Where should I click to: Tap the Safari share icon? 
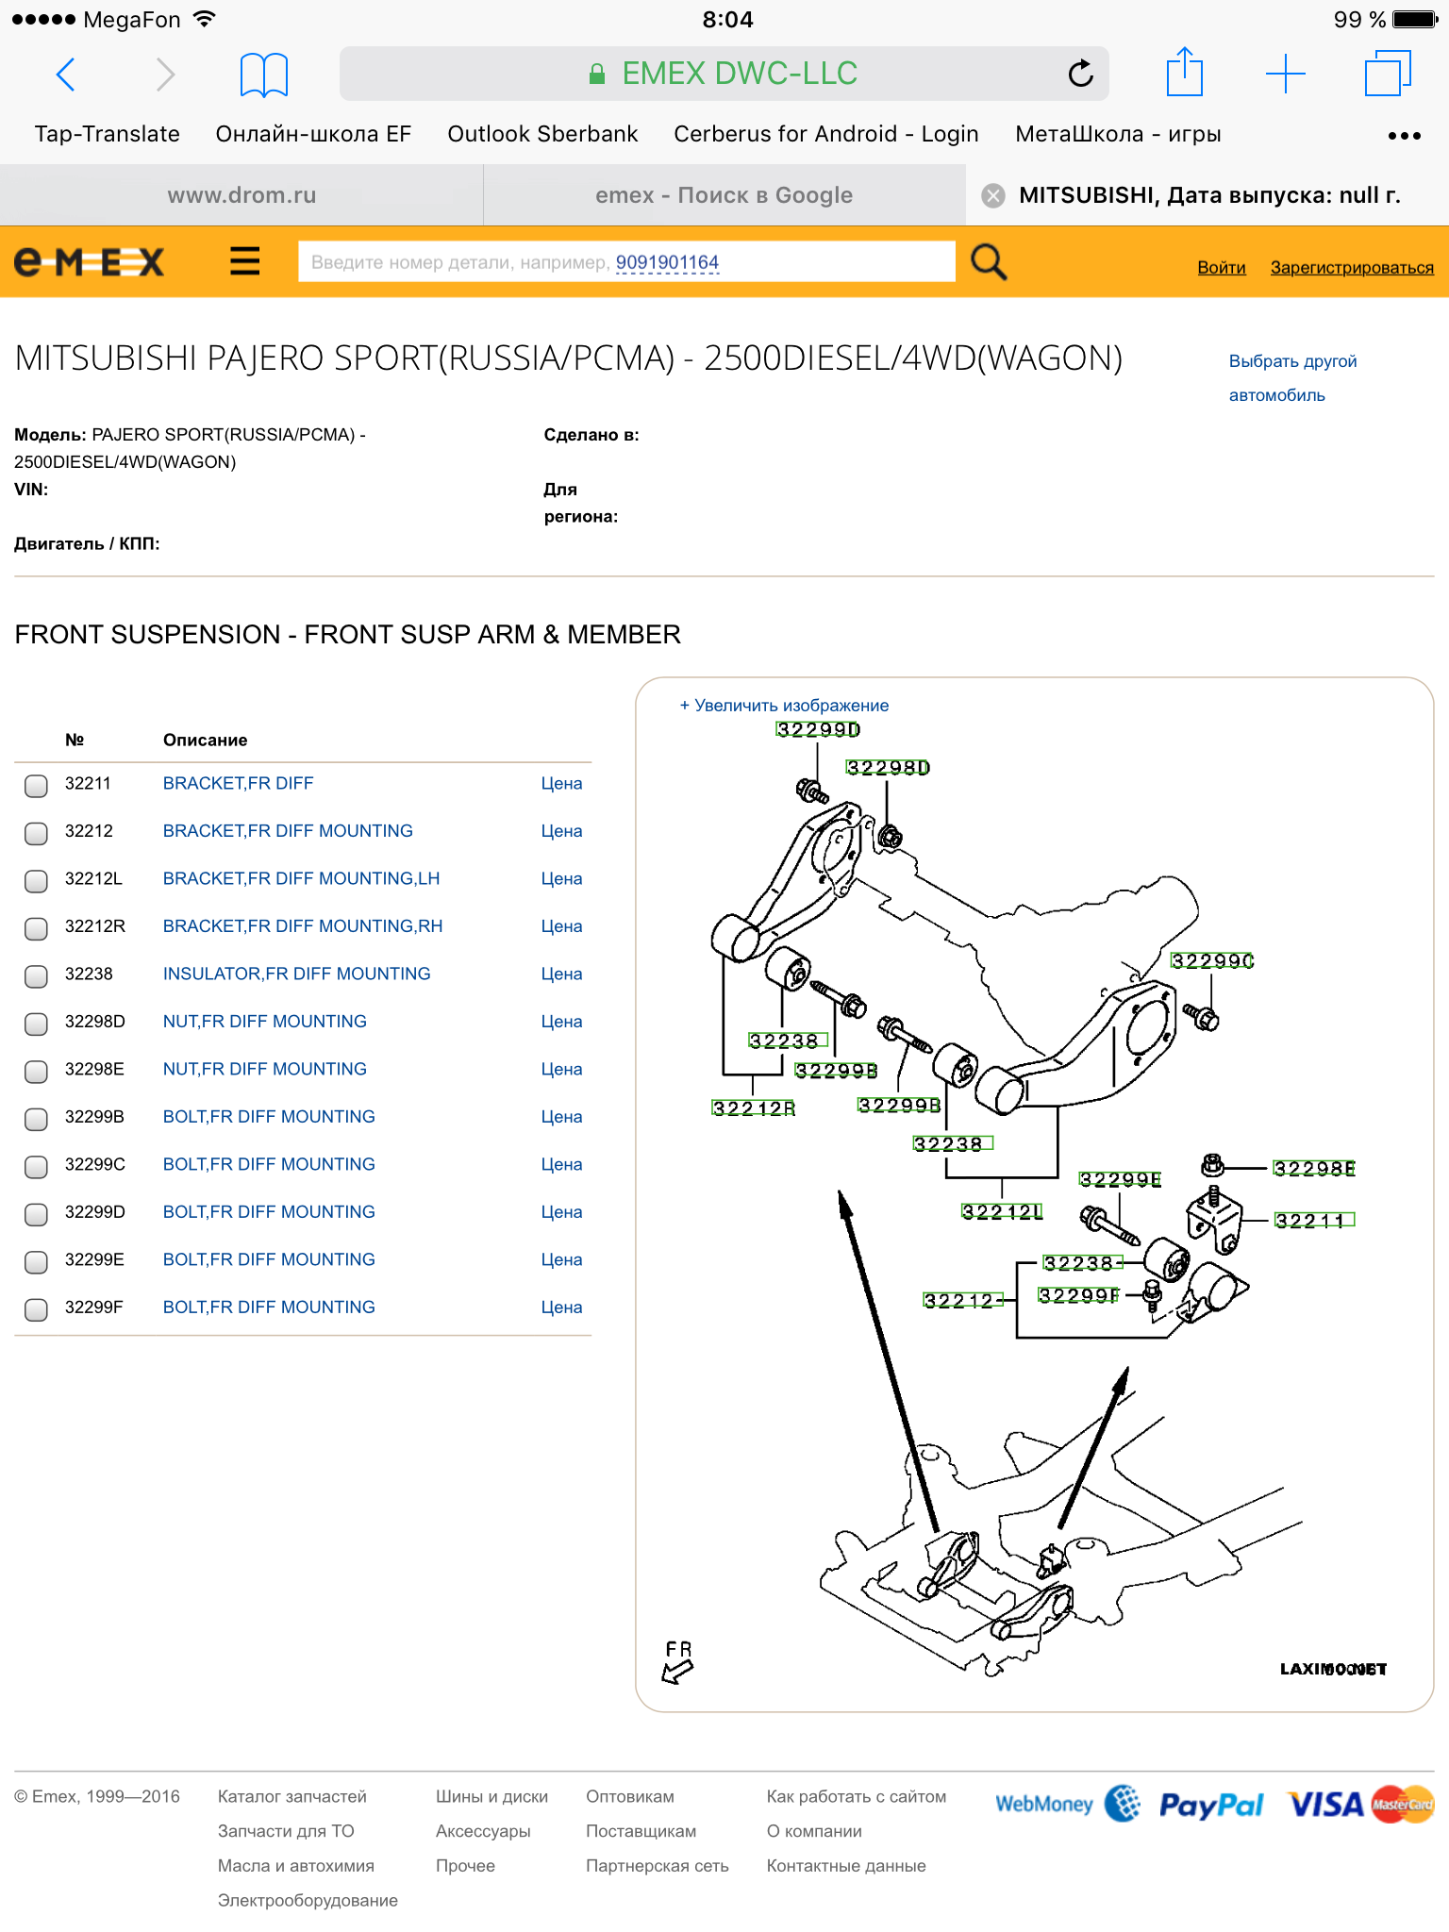click(1184, 74)
